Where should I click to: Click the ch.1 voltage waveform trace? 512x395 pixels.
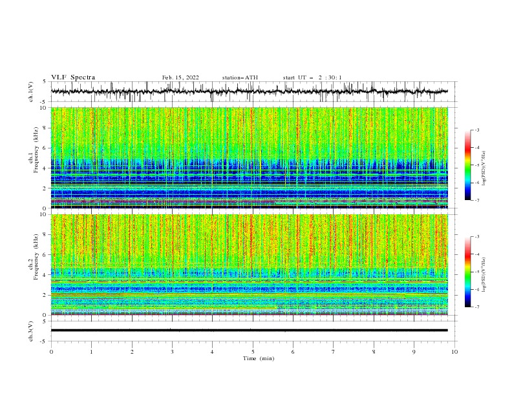[249, 92]
